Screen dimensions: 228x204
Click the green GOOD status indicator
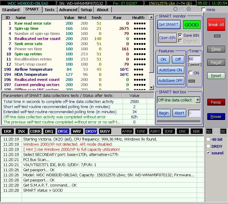pos(192,25)
